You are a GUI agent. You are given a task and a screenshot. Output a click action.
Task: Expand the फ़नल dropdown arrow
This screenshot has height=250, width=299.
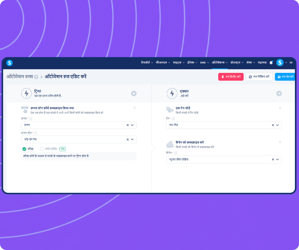coord(132,125)
